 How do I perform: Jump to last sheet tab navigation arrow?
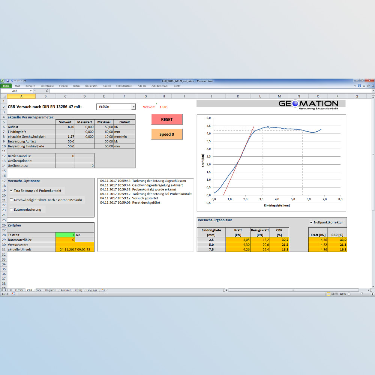click(11, 290)
